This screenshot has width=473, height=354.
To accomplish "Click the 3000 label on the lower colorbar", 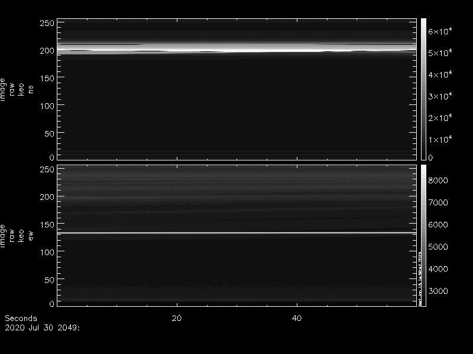I will pyautogui.click(x=438, y=291).
